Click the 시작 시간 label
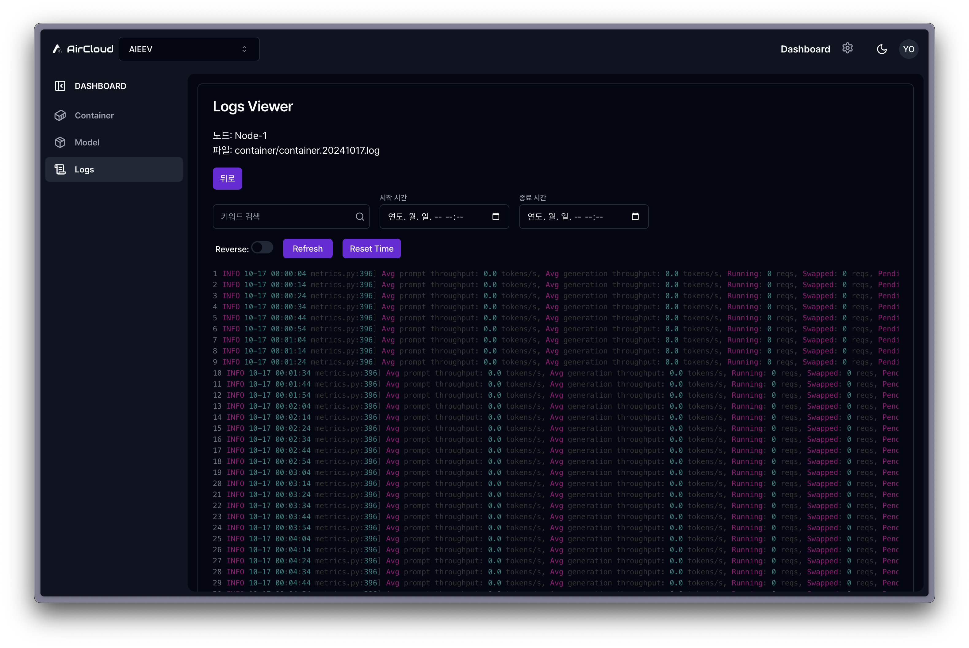This screenshot has height=648, width=969. coord(393,198)
